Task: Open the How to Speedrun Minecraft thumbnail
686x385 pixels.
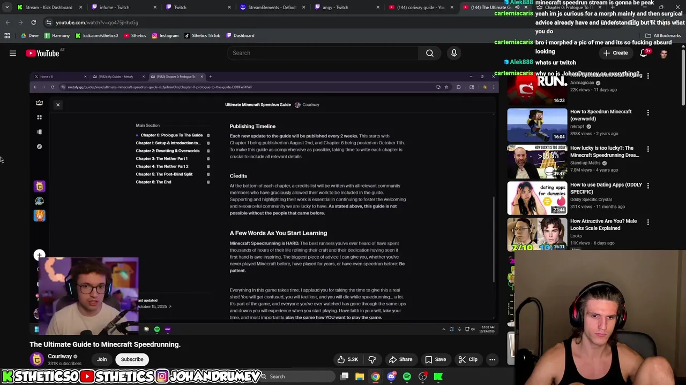Action: pos(537,125)
